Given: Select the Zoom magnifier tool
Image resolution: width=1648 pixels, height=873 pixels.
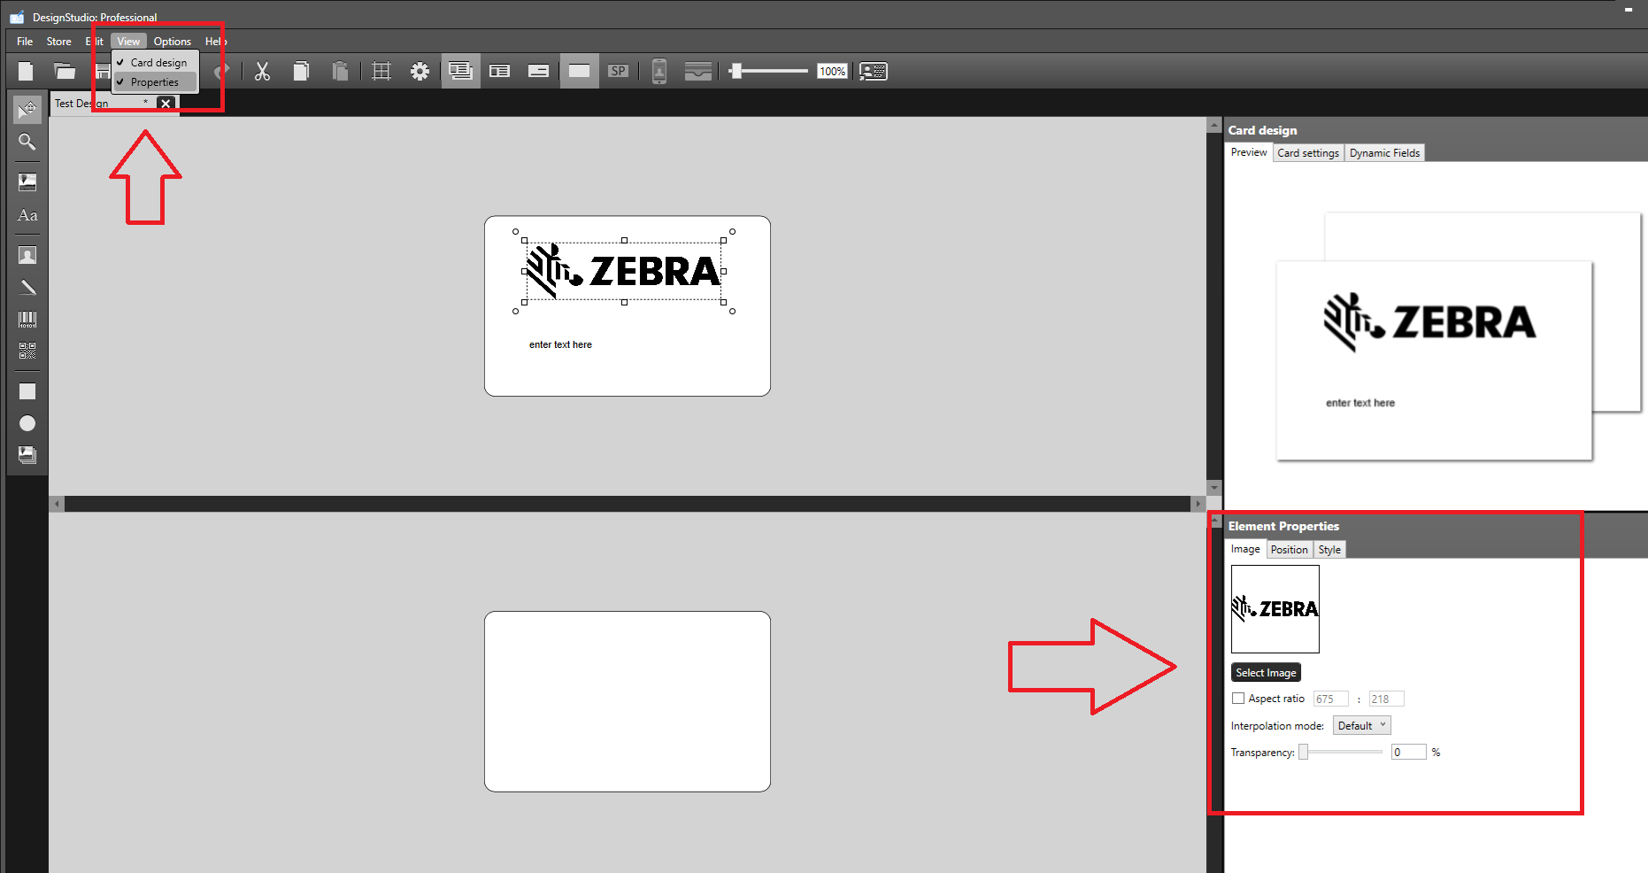Looking at the screenshot, I should [x=27, y=142].
